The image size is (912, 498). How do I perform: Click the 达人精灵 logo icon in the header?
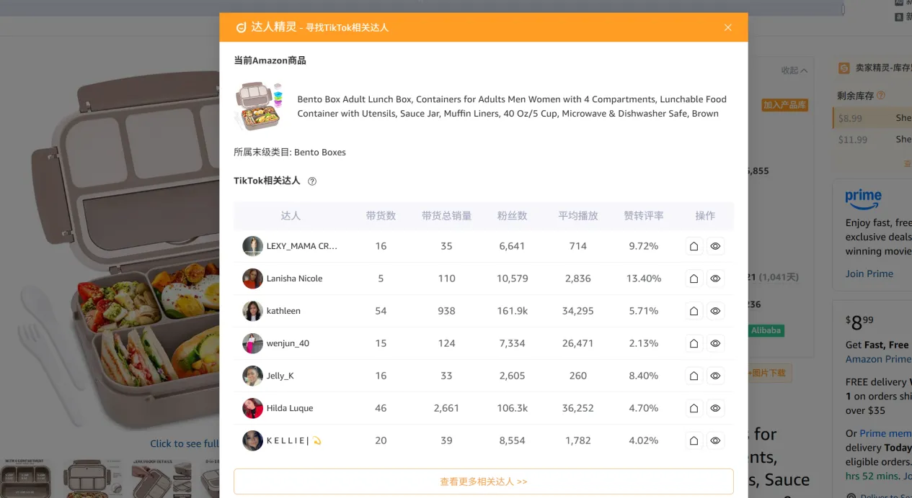(x=239, y=27)
